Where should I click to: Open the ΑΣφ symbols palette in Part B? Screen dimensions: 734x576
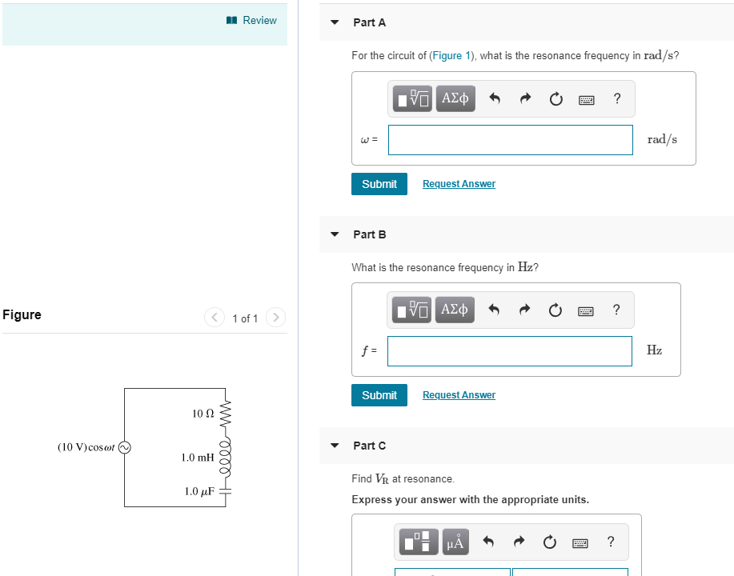pyautogui.click(x=454, y=310)
